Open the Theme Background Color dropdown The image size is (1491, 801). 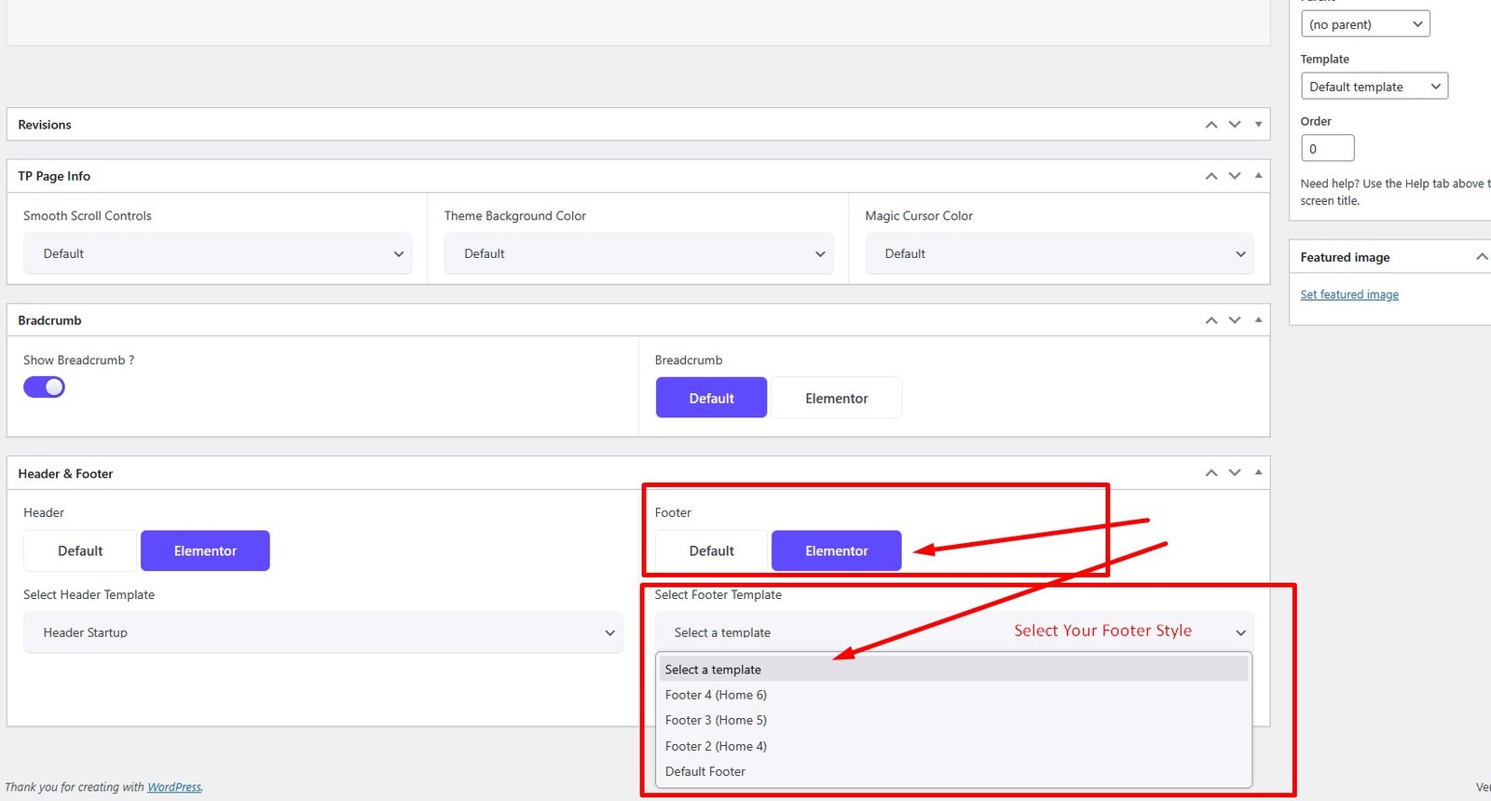click(638, 253)
